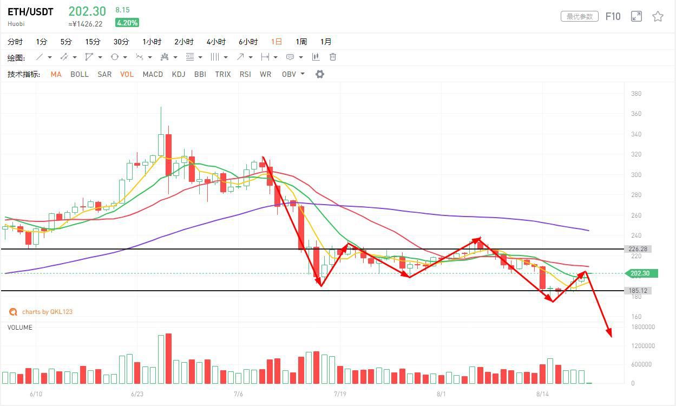Click the 最优参数 button
This screenshot has width=676, height=406.
point(579,16)
